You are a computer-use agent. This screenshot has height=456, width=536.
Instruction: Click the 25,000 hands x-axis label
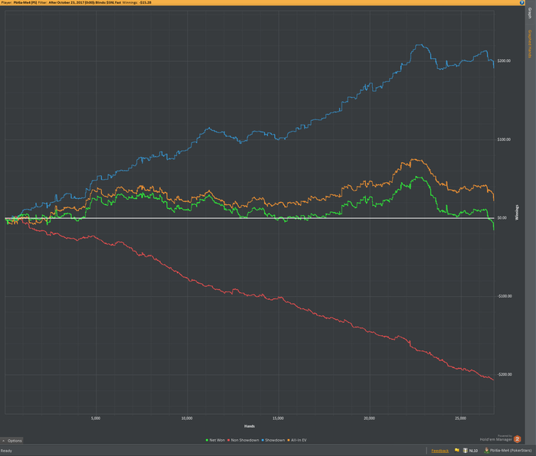(x=460, y=418)
